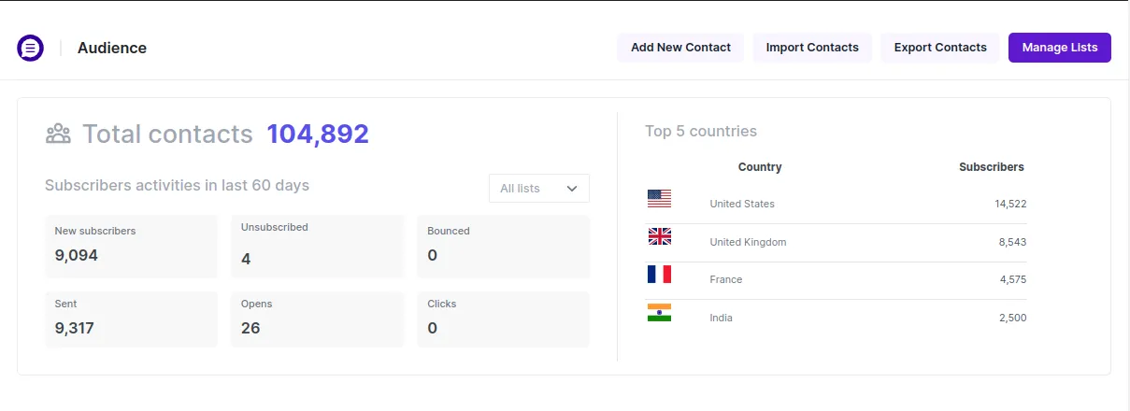This screenshot has height=411, width=1130.
Task: Click the United Kingdom flag icon
Action: click(x=659, y=236)
